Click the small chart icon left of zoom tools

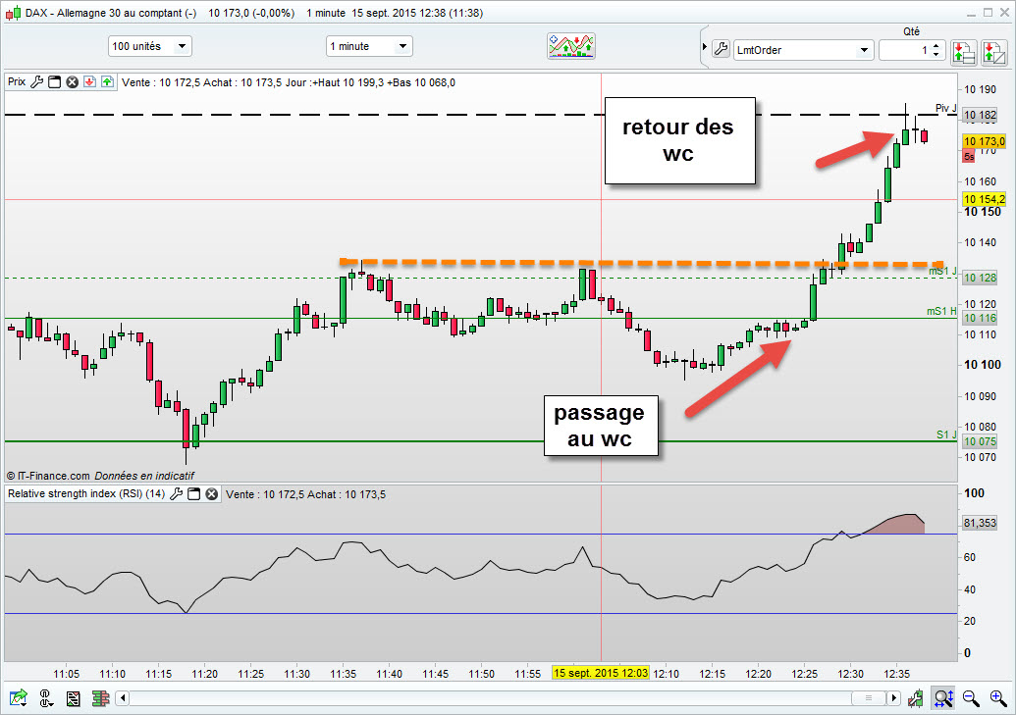point(916,698)
